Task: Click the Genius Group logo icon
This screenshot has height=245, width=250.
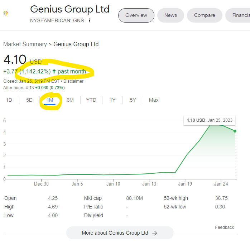Action: [5, 13]
